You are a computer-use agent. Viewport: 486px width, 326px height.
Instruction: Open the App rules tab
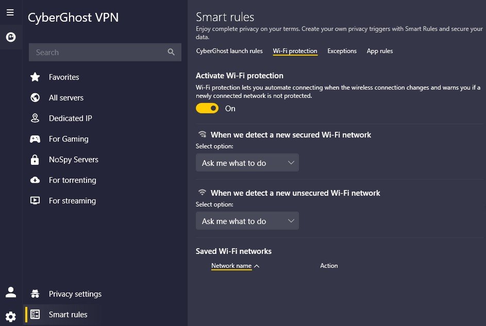[x=380, y=51]
